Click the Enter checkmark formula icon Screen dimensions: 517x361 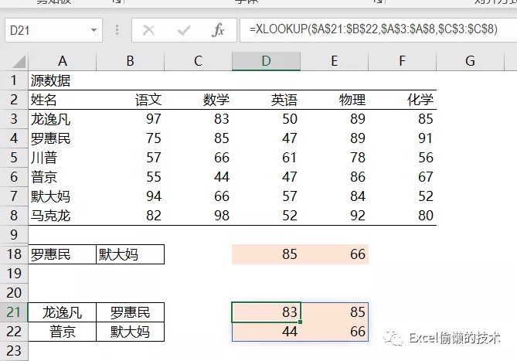[184, 31]
